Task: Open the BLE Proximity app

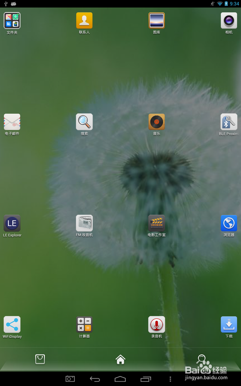Action: 229,122
